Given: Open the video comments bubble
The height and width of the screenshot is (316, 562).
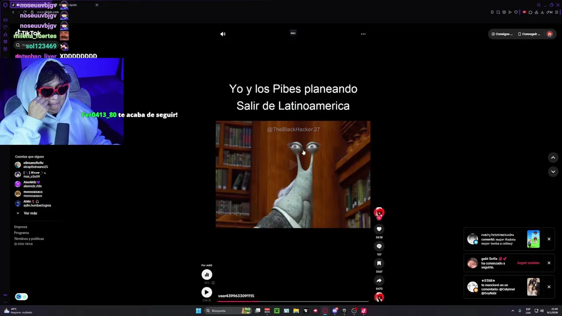Looking at the screenshot, I should [379, 246].
